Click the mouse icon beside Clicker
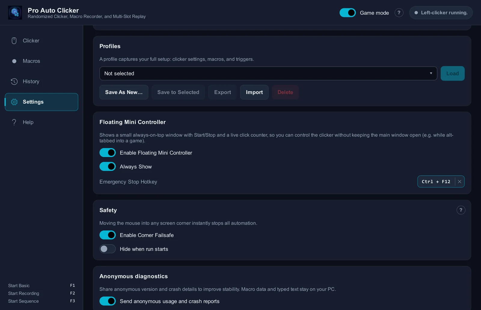Screen dimensions: 481x310 point(14,41)
